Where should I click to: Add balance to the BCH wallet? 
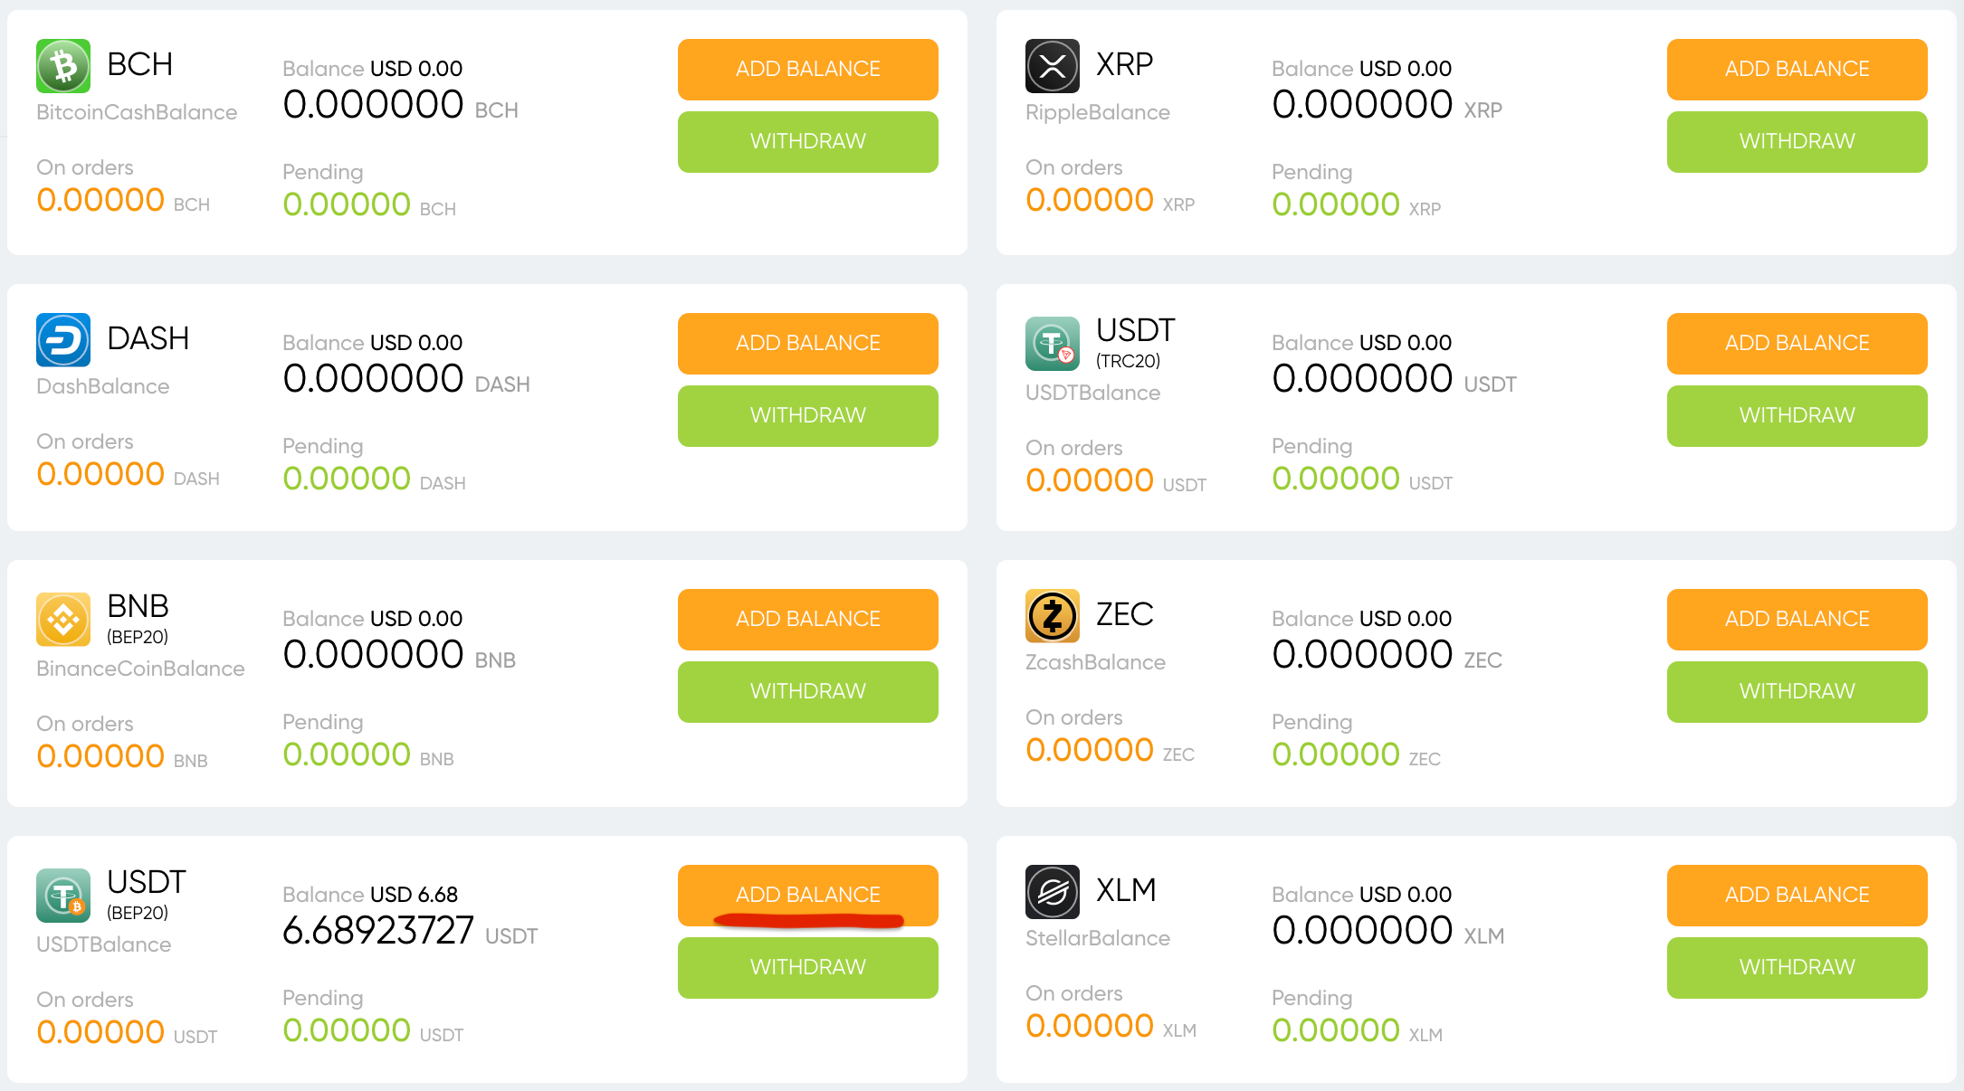tap(808, 70)
